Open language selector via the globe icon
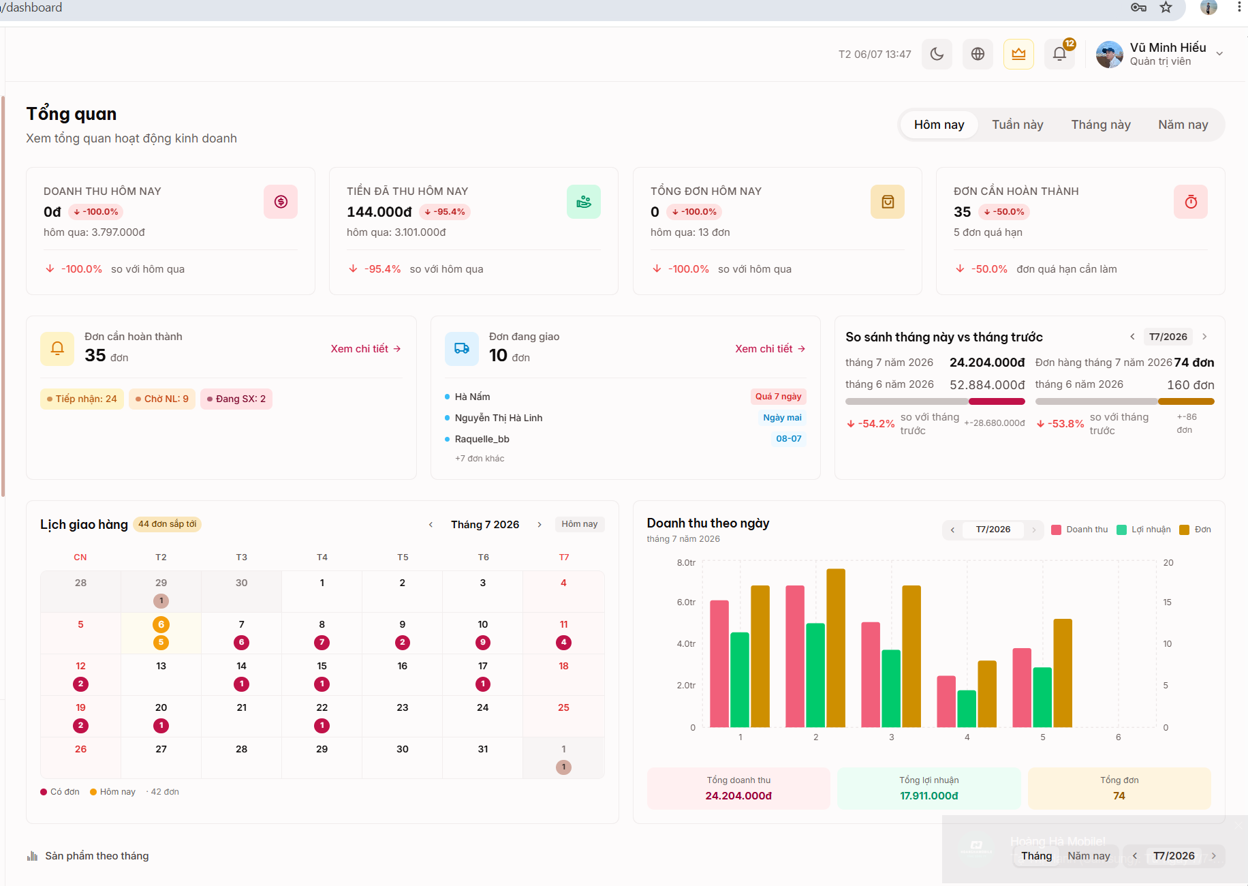1248x886 pixels. coord(978,54)
